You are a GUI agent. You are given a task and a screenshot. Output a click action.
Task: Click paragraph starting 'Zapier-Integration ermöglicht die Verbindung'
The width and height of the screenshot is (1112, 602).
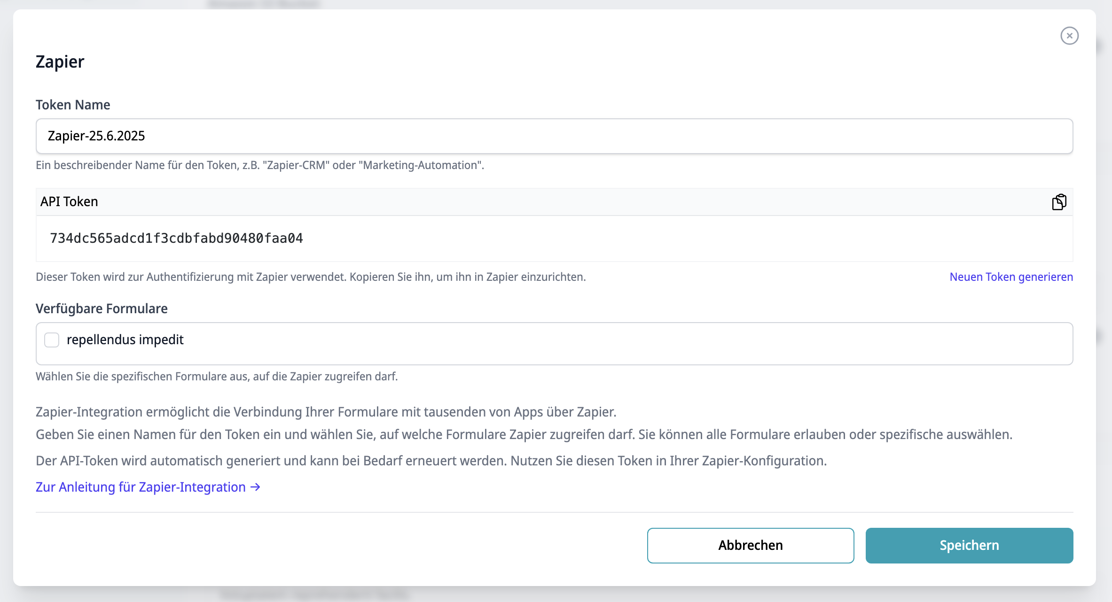point(326,412)
